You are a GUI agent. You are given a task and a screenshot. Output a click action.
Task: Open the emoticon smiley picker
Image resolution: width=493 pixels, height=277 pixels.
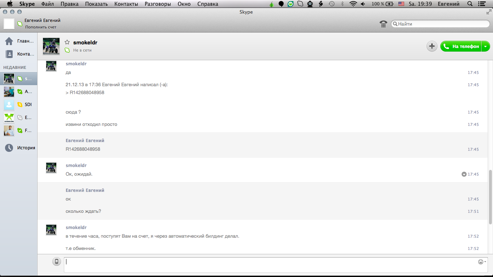tap(481, 262)
